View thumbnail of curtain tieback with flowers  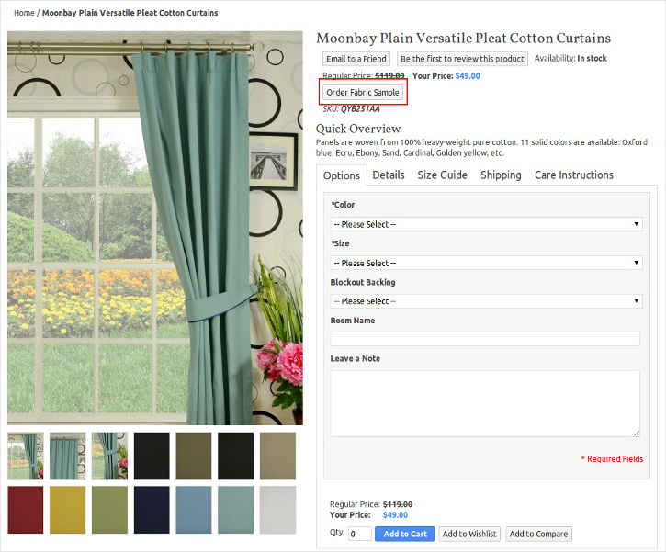click(x=109, y=456)
